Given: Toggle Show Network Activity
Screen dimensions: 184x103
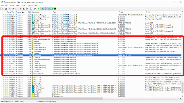Looking at the screenshot, I should coord(49,9).
